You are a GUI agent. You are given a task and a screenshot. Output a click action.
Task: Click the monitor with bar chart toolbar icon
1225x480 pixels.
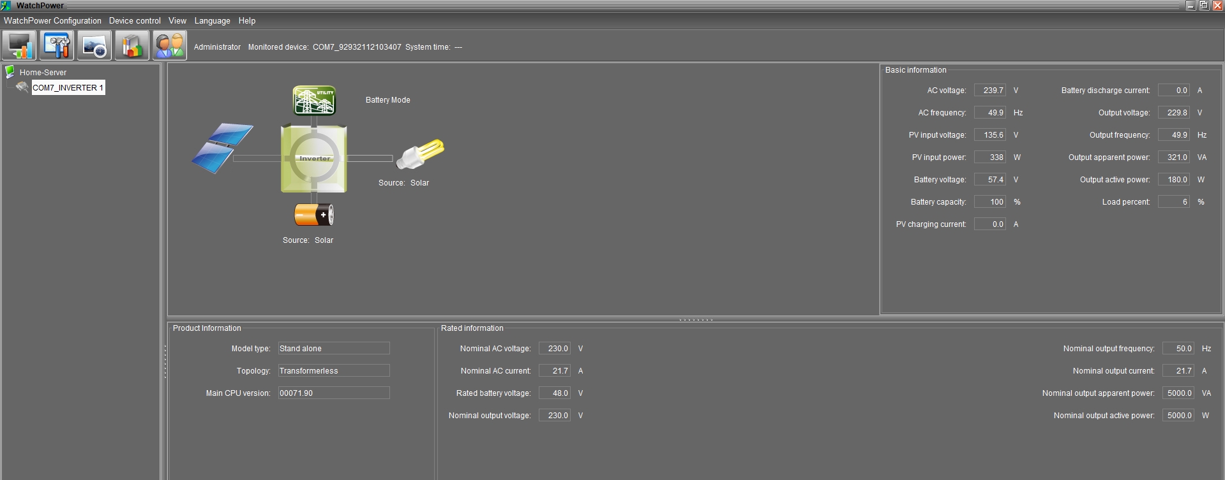point(19,46)
